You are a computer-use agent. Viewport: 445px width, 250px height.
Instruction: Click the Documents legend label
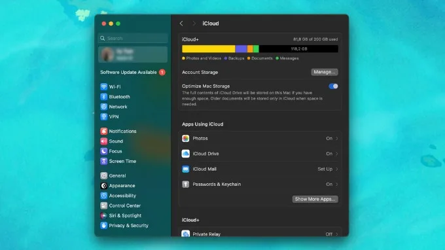pos(262,58)
